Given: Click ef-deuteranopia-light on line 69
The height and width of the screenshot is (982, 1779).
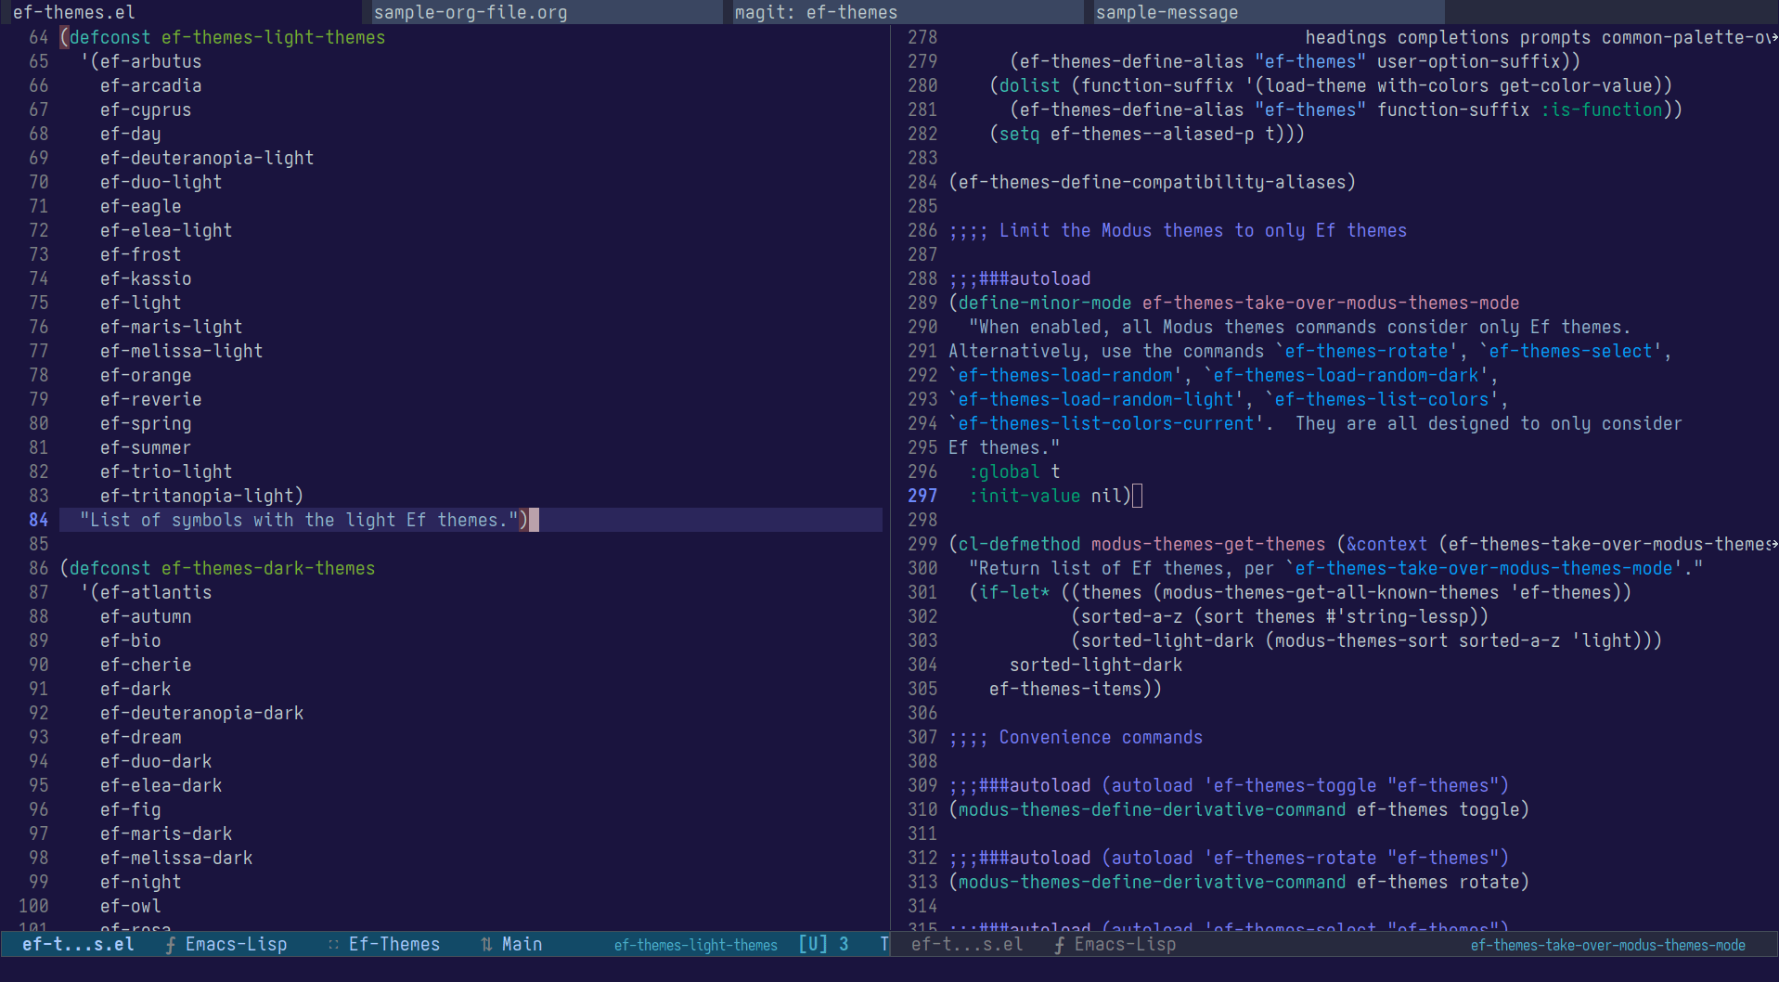Looking at the screenshot, I should (207, 158).
